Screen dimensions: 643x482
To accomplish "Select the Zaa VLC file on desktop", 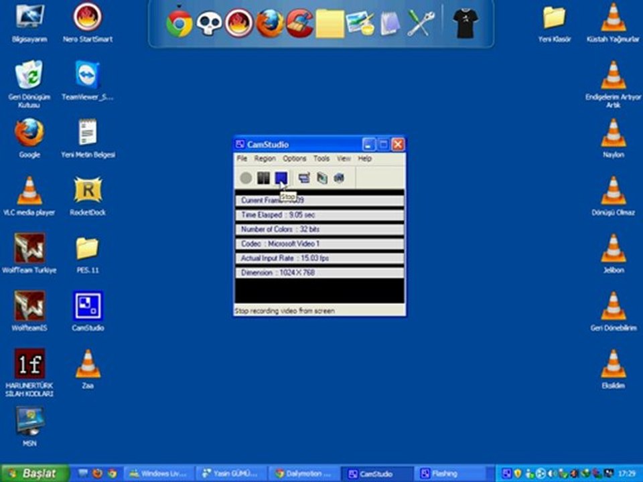I will tap(88, 369).
